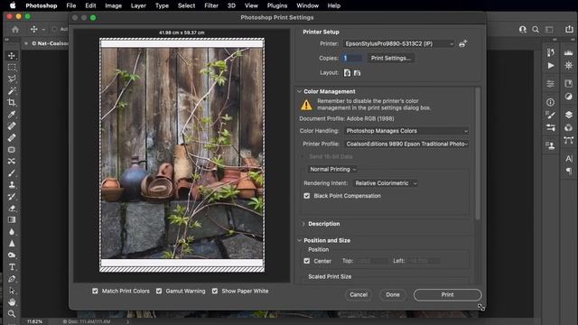Click the Print button
Image resolution: width=578 pixels, height=325 pixels.
pyautogui.click(x=448, y=295)
